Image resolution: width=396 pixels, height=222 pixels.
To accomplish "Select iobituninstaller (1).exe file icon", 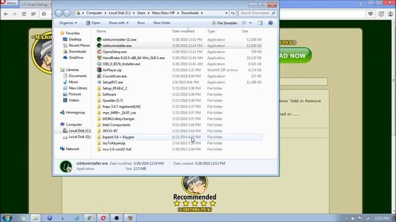I will tap(99, 39).
